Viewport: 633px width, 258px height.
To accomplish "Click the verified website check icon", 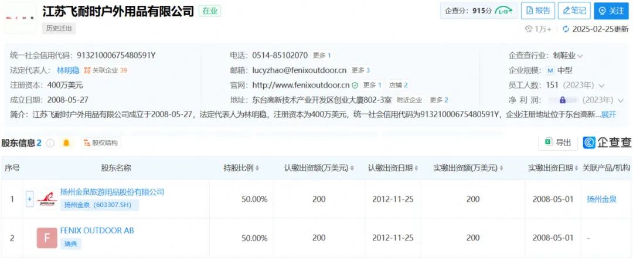I will (355, 85).
